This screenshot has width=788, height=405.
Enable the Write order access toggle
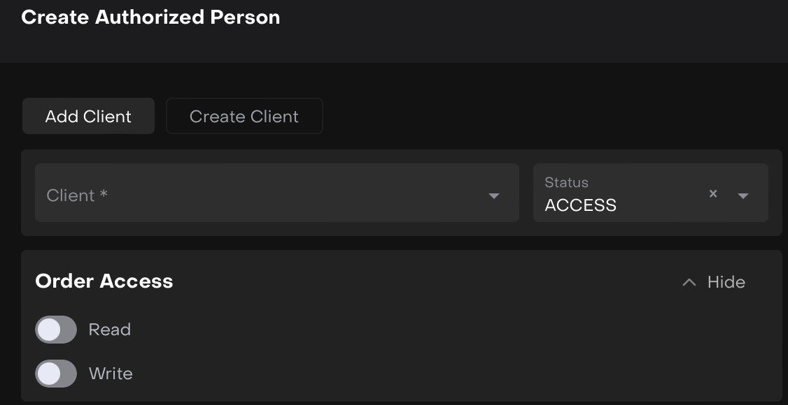click(x=56, y=374)
